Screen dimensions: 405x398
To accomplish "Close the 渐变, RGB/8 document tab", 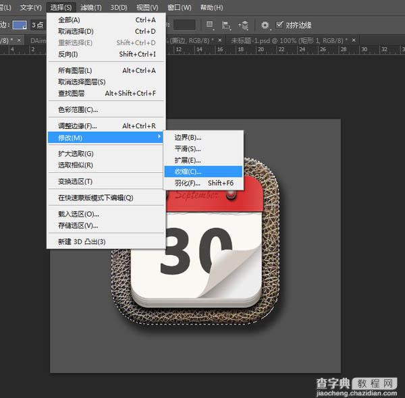I will tap(220, 40).
